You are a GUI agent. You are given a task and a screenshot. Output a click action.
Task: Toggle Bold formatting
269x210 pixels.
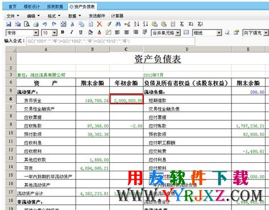pos(63,32)
